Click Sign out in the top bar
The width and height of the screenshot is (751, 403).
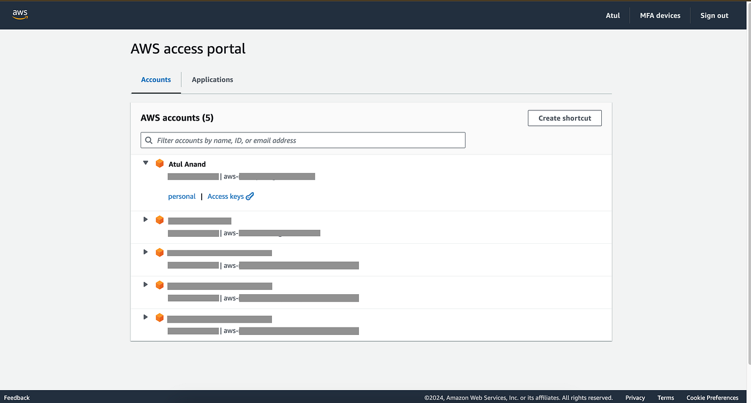[714, 15]
